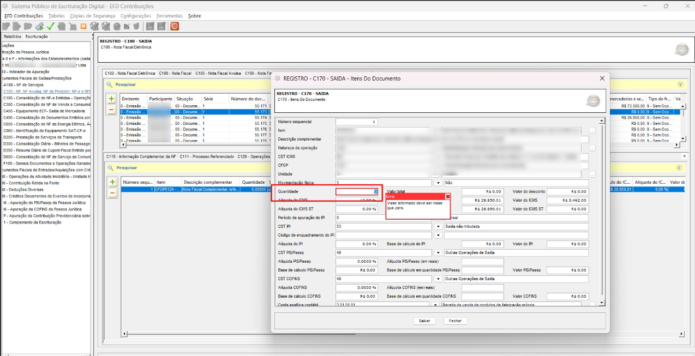
Task: Click the ellipsis button next to Natureza da operação
Action: click(592, 148)
